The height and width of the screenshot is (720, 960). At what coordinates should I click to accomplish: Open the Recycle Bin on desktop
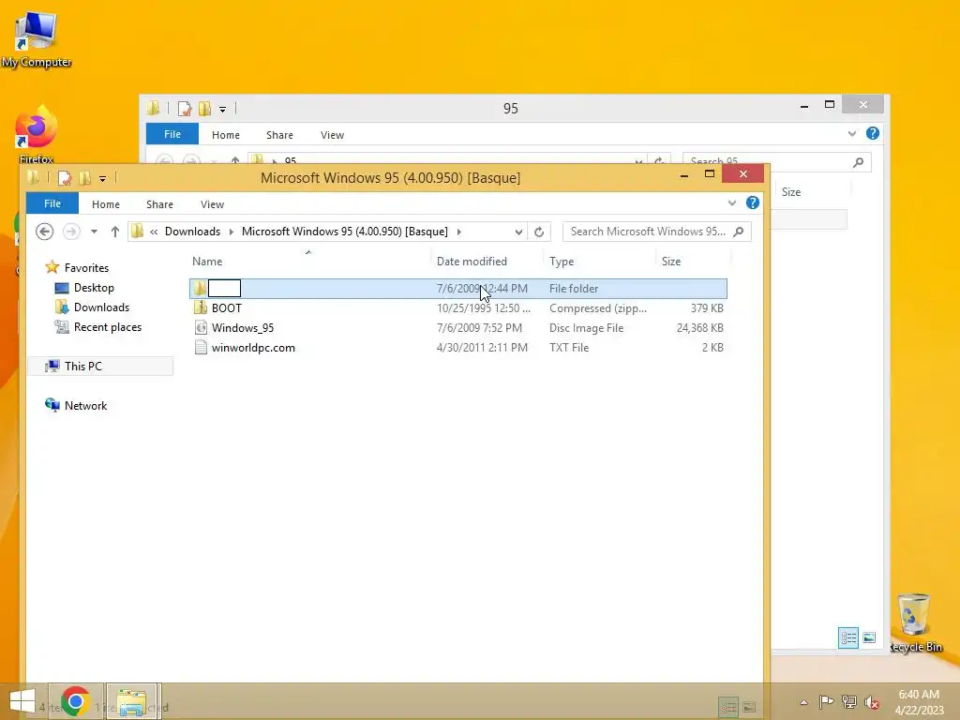(x=915, y=622)
